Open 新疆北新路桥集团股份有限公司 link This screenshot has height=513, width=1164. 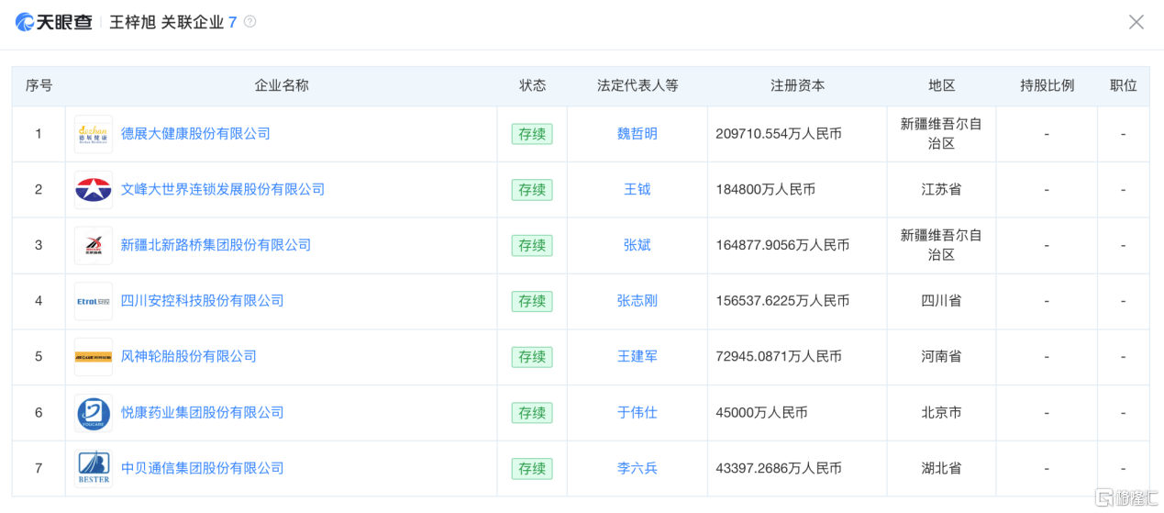[216, 245]
